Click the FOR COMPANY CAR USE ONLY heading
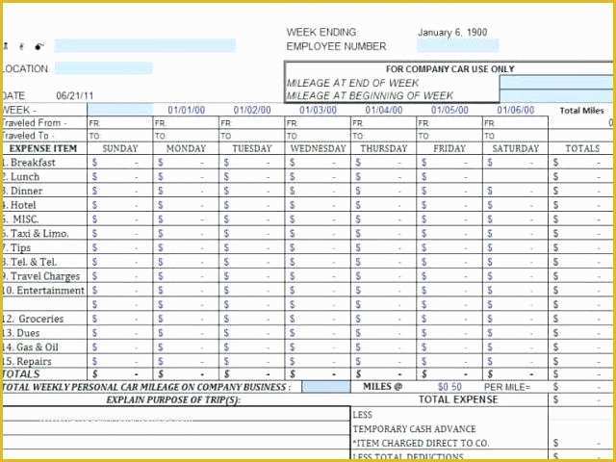The width and height of the screenshot is (616, 462). 449,68
